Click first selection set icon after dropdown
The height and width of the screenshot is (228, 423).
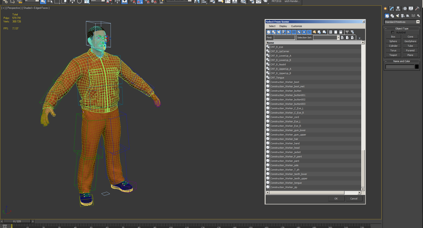pos(342,38)
